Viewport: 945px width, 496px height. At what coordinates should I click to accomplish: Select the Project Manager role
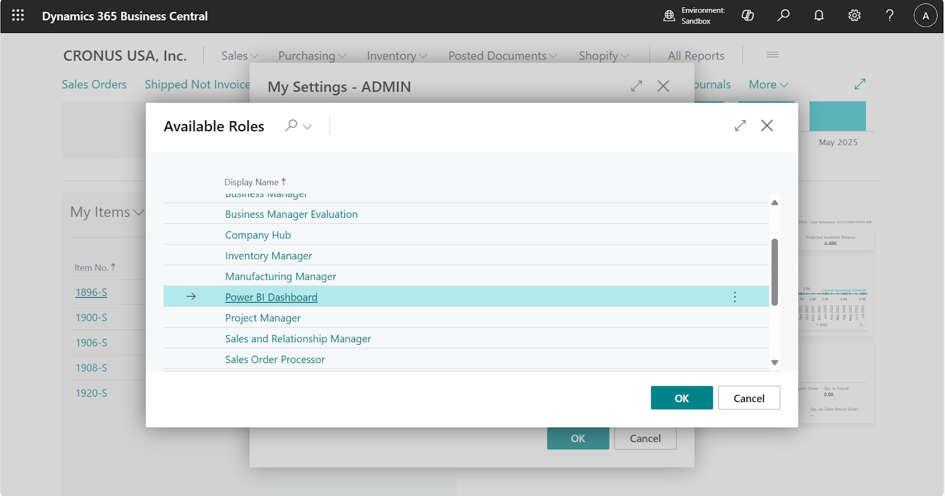[263, 318]
